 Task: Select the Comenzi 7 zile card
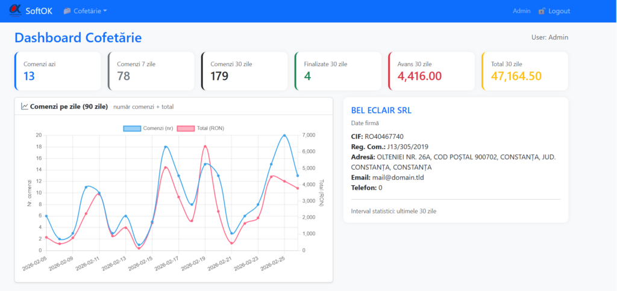point(151,71)
